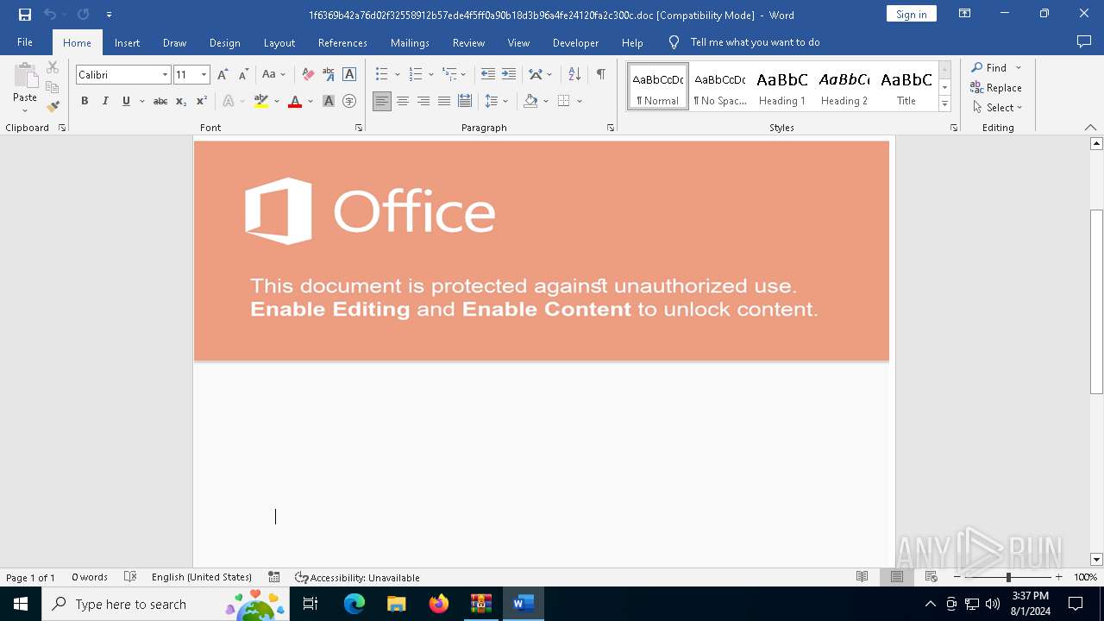Screen dimensions: 1104x621
Task: Expand the Numbering list dropdown arrow
Action: (x=431, y=75)
